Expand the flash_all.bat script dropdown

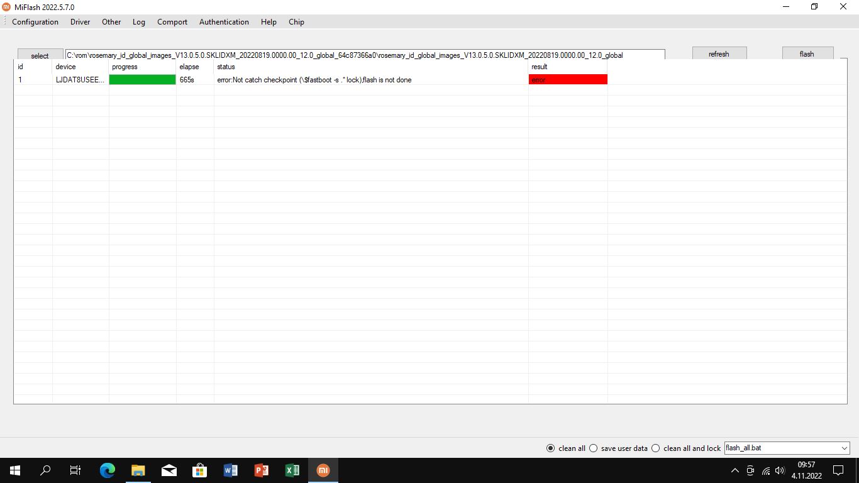[845, 448]
